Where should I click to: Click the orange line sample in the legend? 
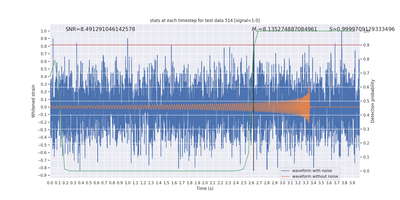click(285, 176)
